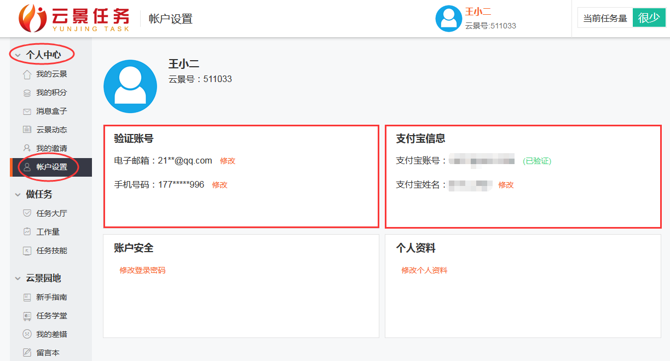Select 我的邀请 menu item

(x=51, y=149)
